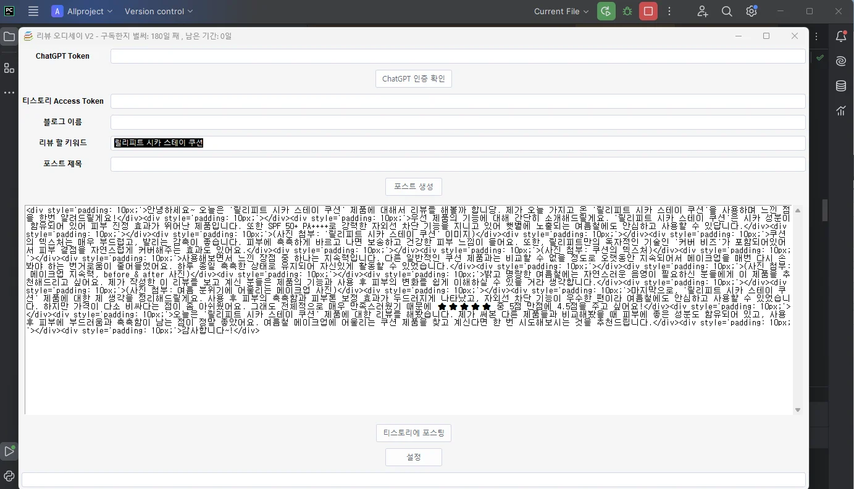Click the 포스트 제목 label

pos(62,164)
